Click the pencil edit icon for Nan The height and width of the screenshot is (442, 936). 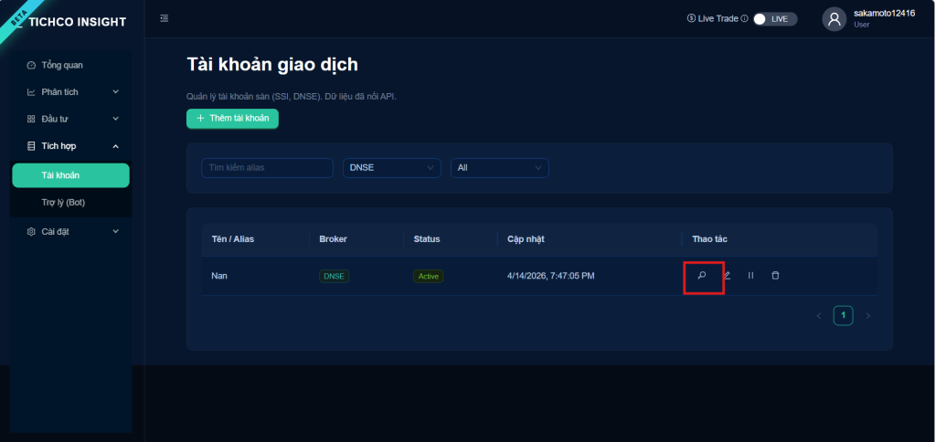[x=727, y=275]
